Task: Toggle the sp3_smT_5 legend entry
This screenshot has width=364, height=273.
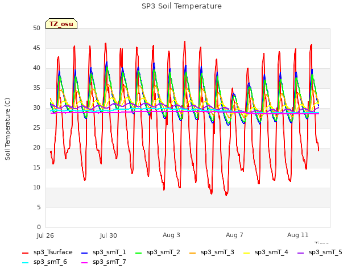Action: tap(320, 252)
